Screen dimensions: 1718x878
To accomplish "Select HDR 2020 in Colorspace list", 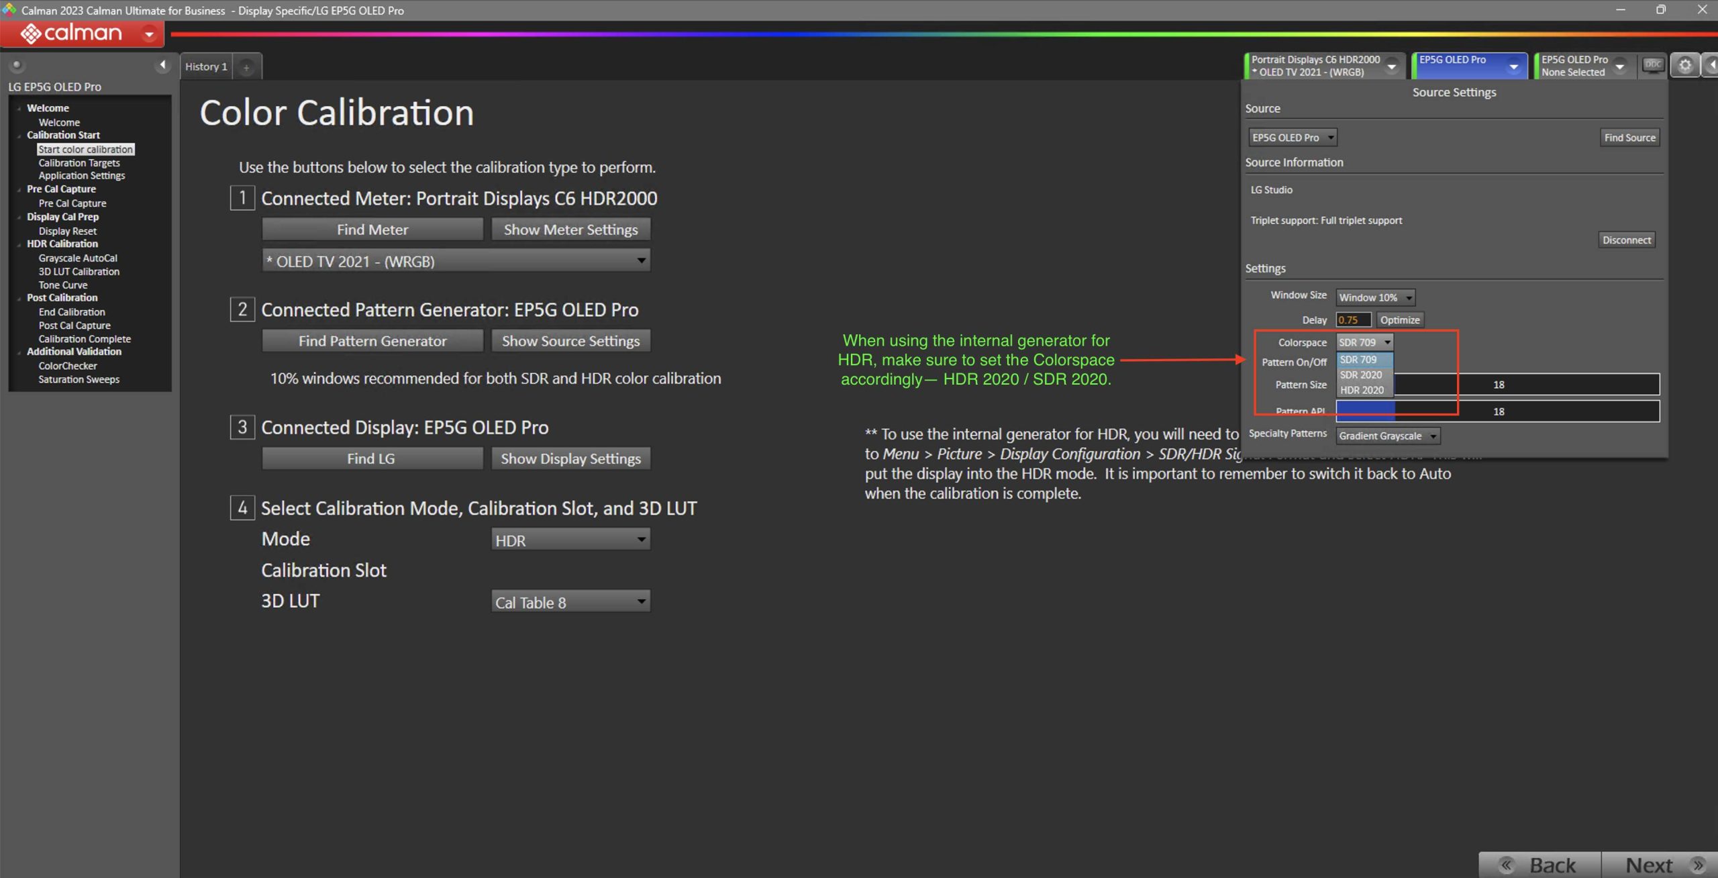I will [x=1365, y=390].
